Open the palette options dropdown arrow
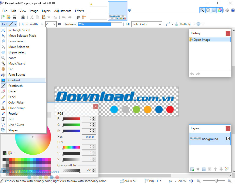Image resolution: width=235 pixels, height=184 pixels. pyautogui.click(x=15, y=153)
